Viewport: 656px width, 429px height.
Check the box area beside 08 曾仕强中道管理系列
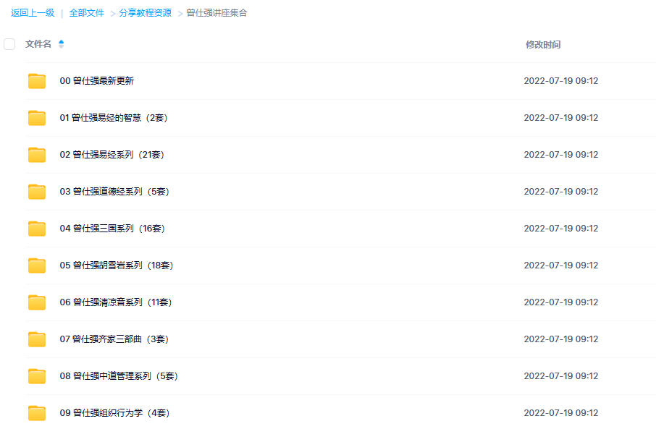[9, 375]
